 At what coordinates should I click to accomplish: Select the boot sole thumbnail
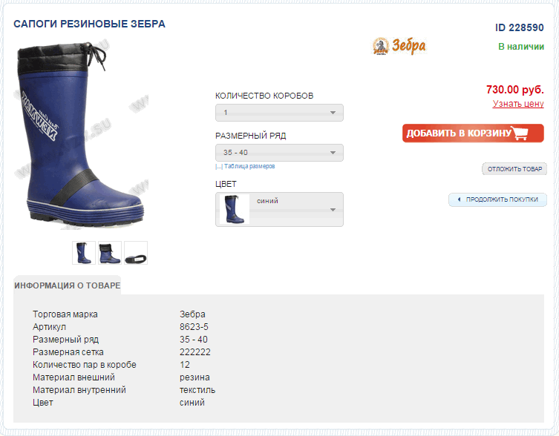point(136,253)
